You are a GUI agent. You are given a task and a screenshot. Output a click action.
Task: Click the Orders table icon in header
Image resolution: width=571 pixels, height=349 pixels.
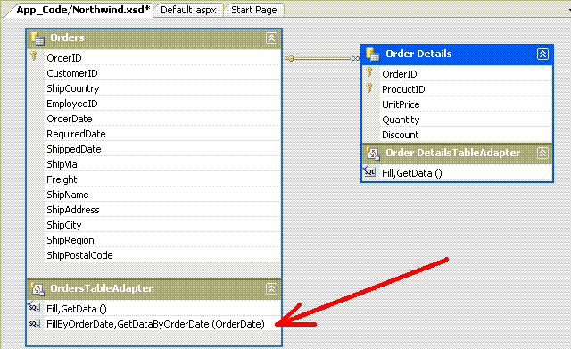(x=37, y=37)
